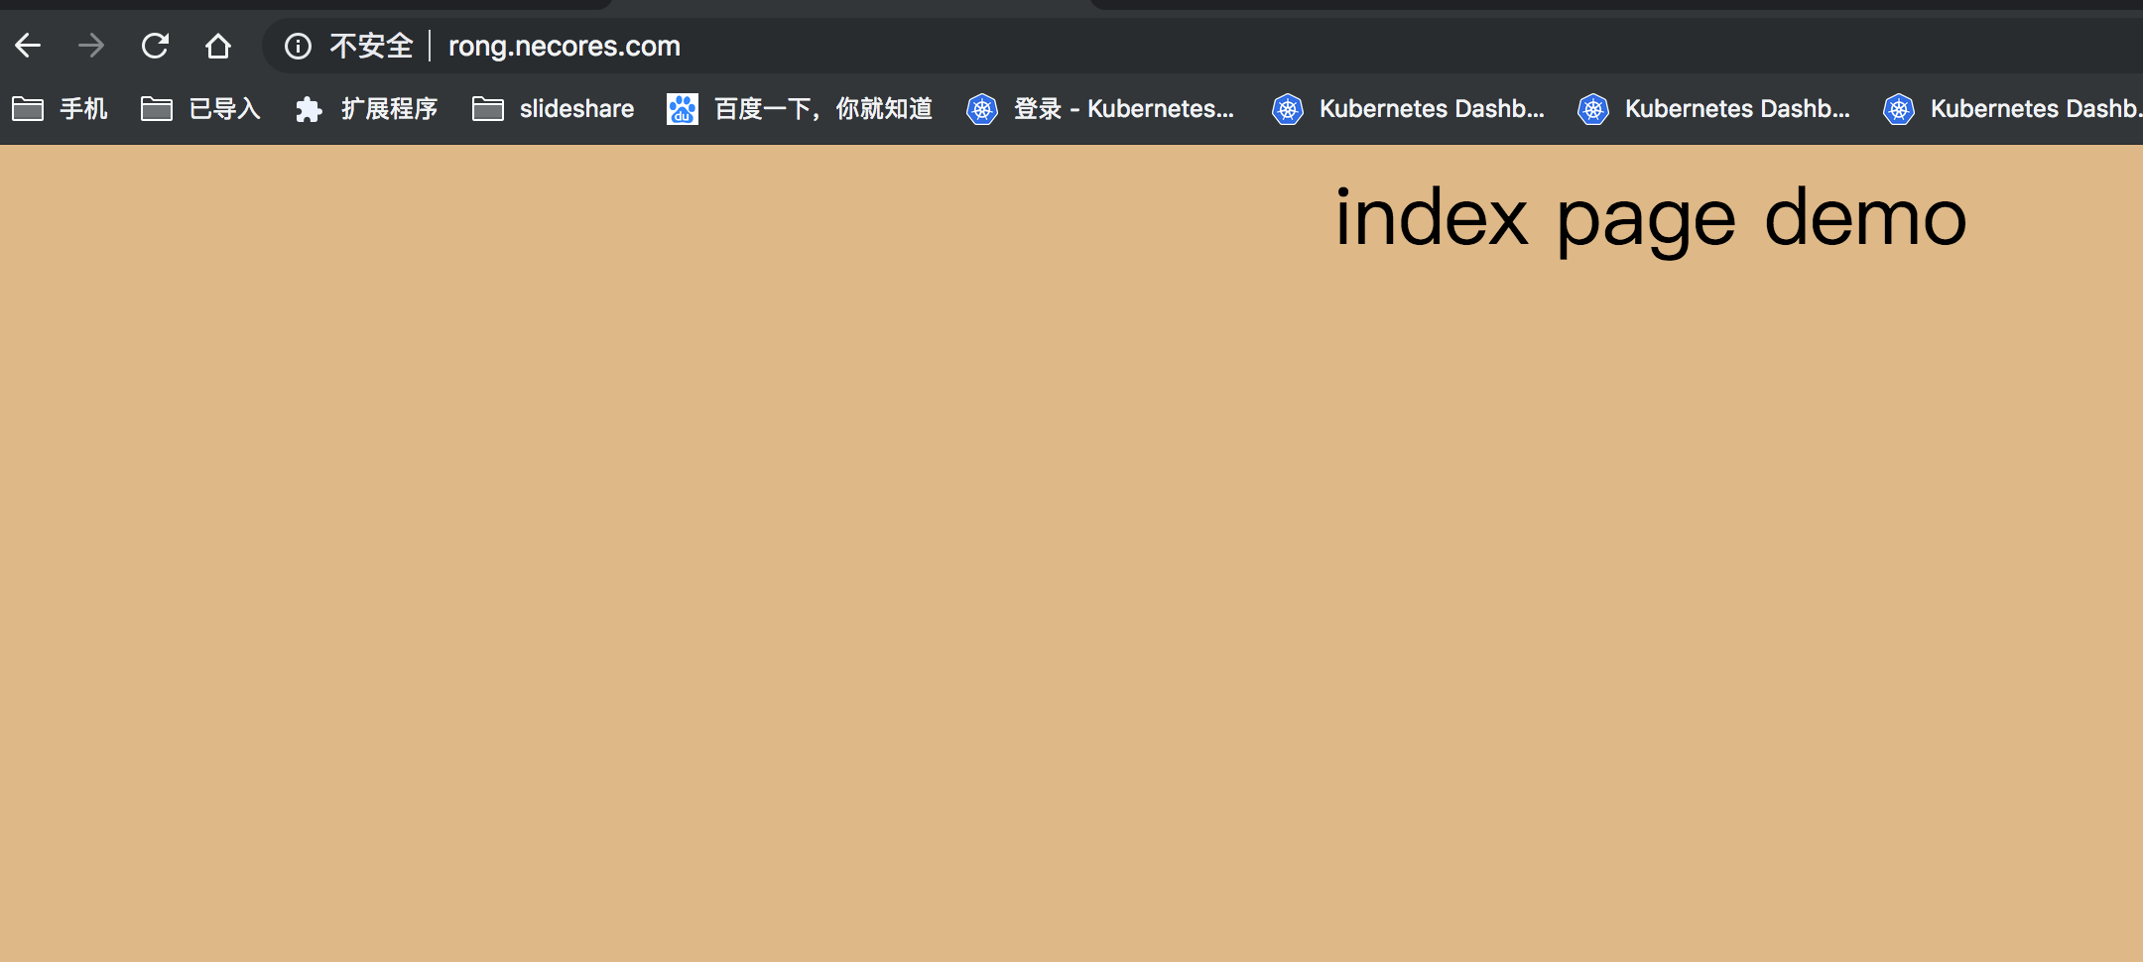Go forward with the right arrow button

pyautogui.click(x=91, y=46)
